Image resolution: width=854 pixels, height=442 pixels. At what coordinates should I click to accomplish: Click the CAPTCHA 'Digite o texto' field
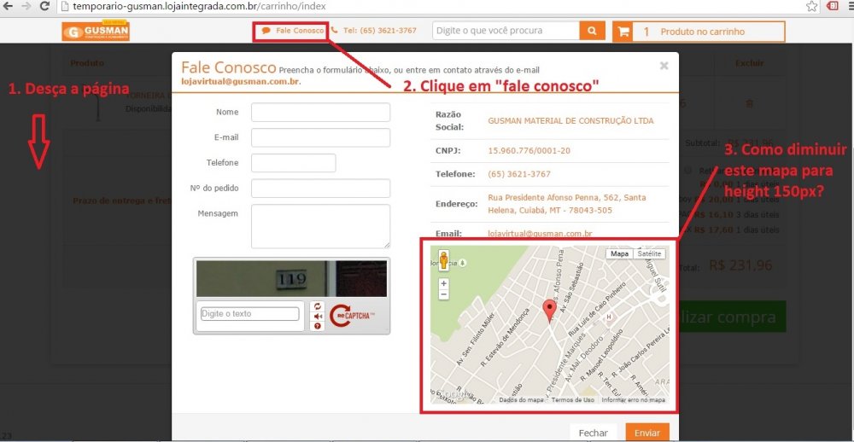250,314
